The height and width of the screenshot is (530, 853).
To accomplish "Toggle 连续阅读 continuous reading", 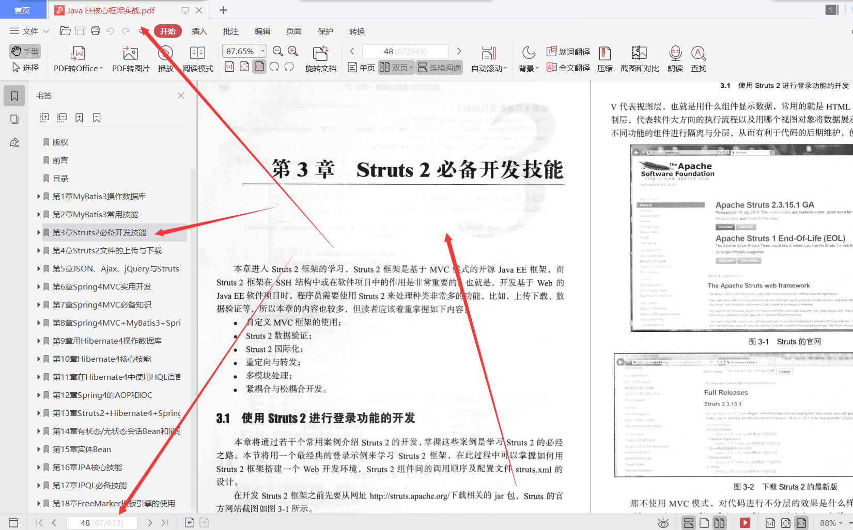I will [x=439, y=68].
